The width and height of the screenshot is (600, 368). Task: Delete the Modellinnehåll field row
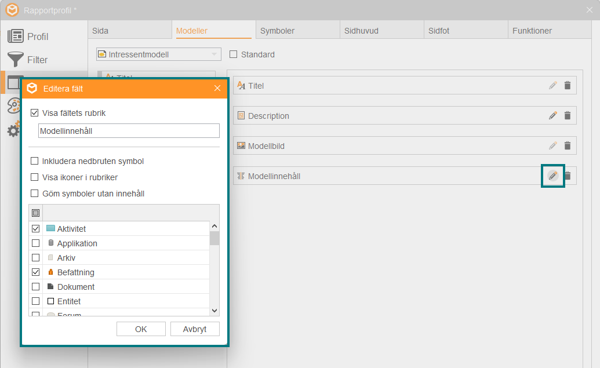point(568,176)
